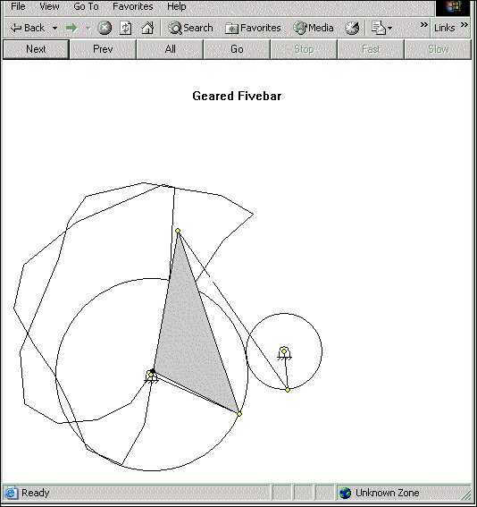This screenshot has height=507, width=477.
Task: Click the All button
Action: pos(170,49)
